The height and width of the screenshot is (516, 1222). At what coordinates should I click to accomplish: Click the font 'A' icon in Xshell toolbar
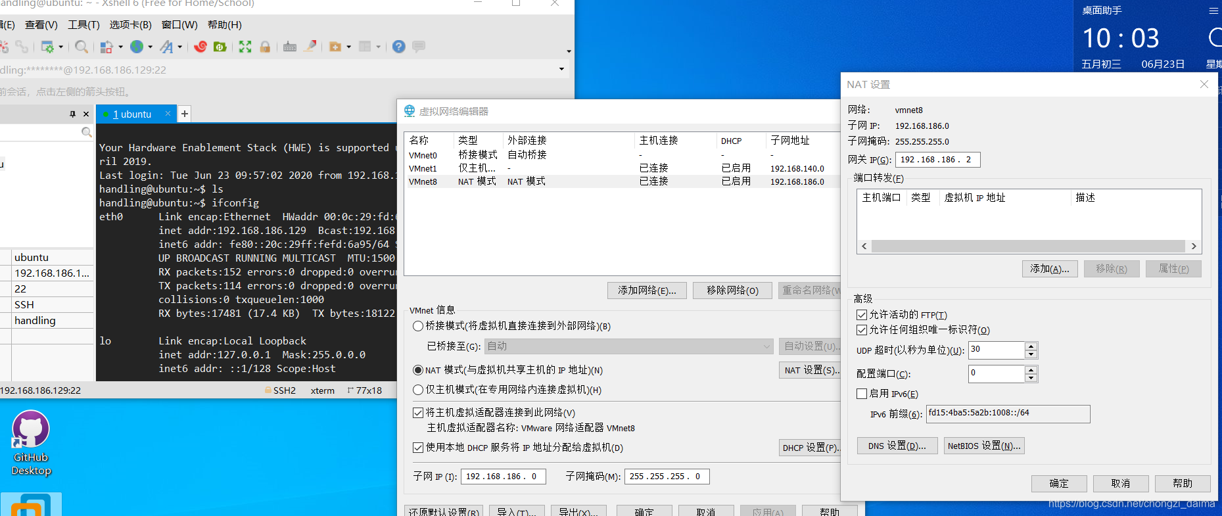(166, 47)
